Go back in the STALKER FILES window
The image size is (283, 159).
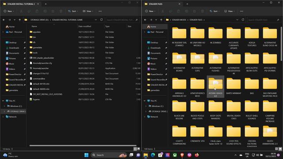(x=145, y=20)
